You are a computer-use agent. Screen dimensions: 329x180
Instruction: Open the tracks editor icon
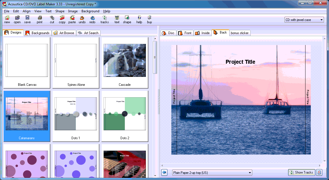click(x=104, y=19)
